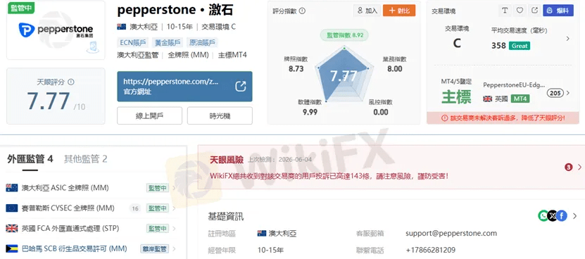This screenshot has height=259, width=585.
Task: Click the Bahamas flag in the SCB row
Action: click(x=12, y=248)
